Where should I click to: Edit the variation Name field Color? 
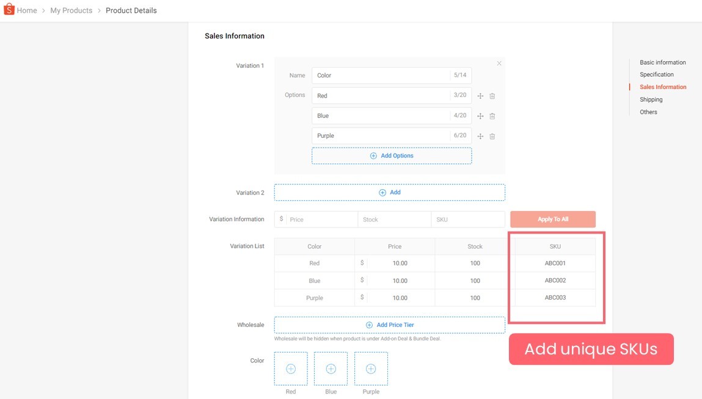[391, 75]
